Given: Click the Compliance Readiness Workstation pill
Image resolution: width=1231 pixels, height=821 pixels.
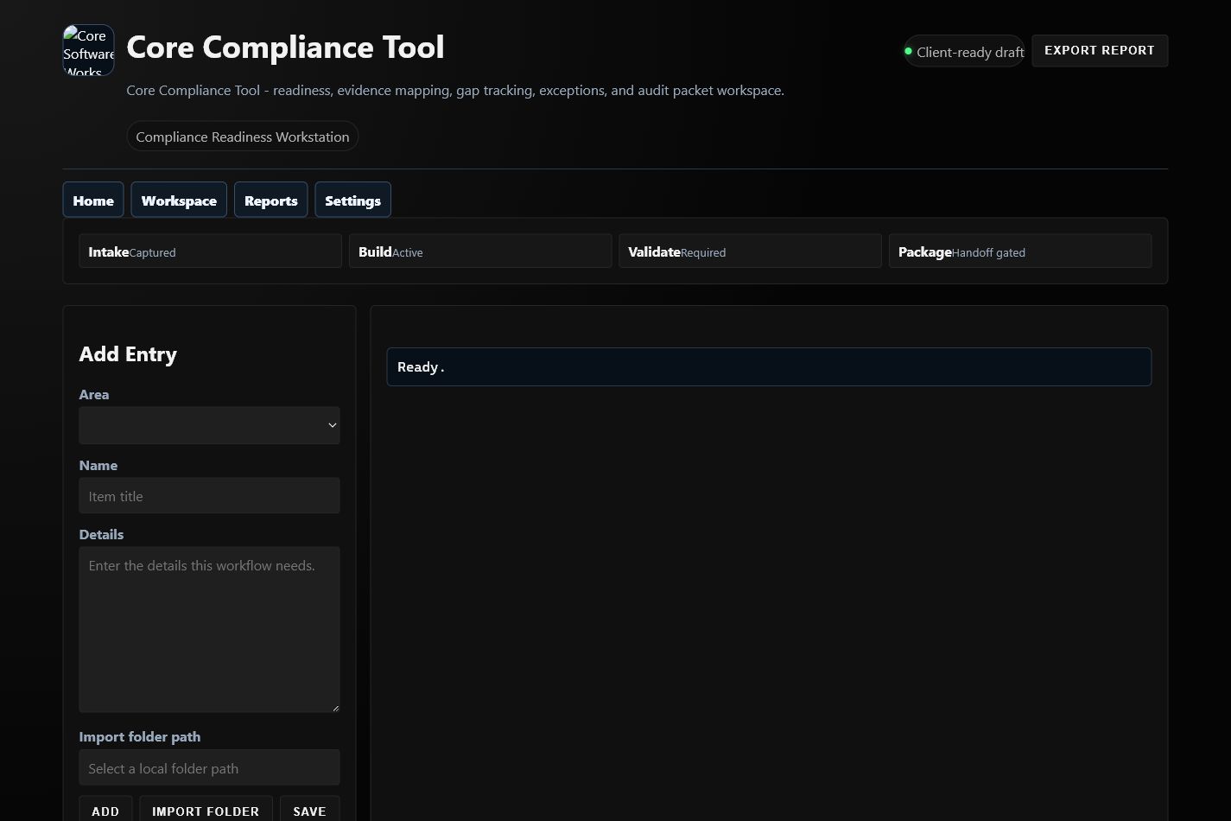Looking at the screenshot, I should point(243,137).
